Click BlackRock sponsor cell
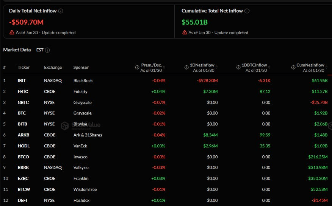Screen dimensions: 332x206 point(83,81)
